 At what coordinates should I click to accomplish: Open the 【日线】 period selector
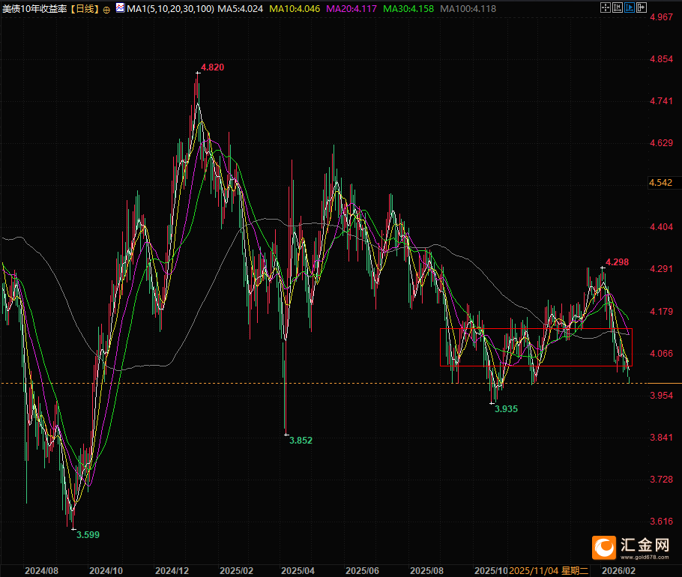pos(80,9)
